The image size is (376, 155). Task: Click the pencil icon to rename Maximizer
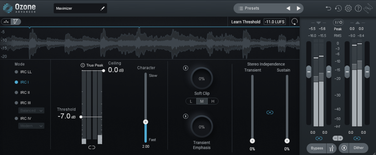point(102,8)
